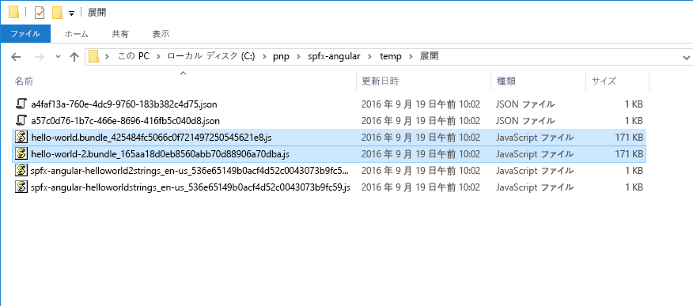Image resolution: width=693 pixels, height=306 pixels.
Task: Click JavaScript ファイル type of hello-world-2.bundle row
Action: tap(535, 154)
